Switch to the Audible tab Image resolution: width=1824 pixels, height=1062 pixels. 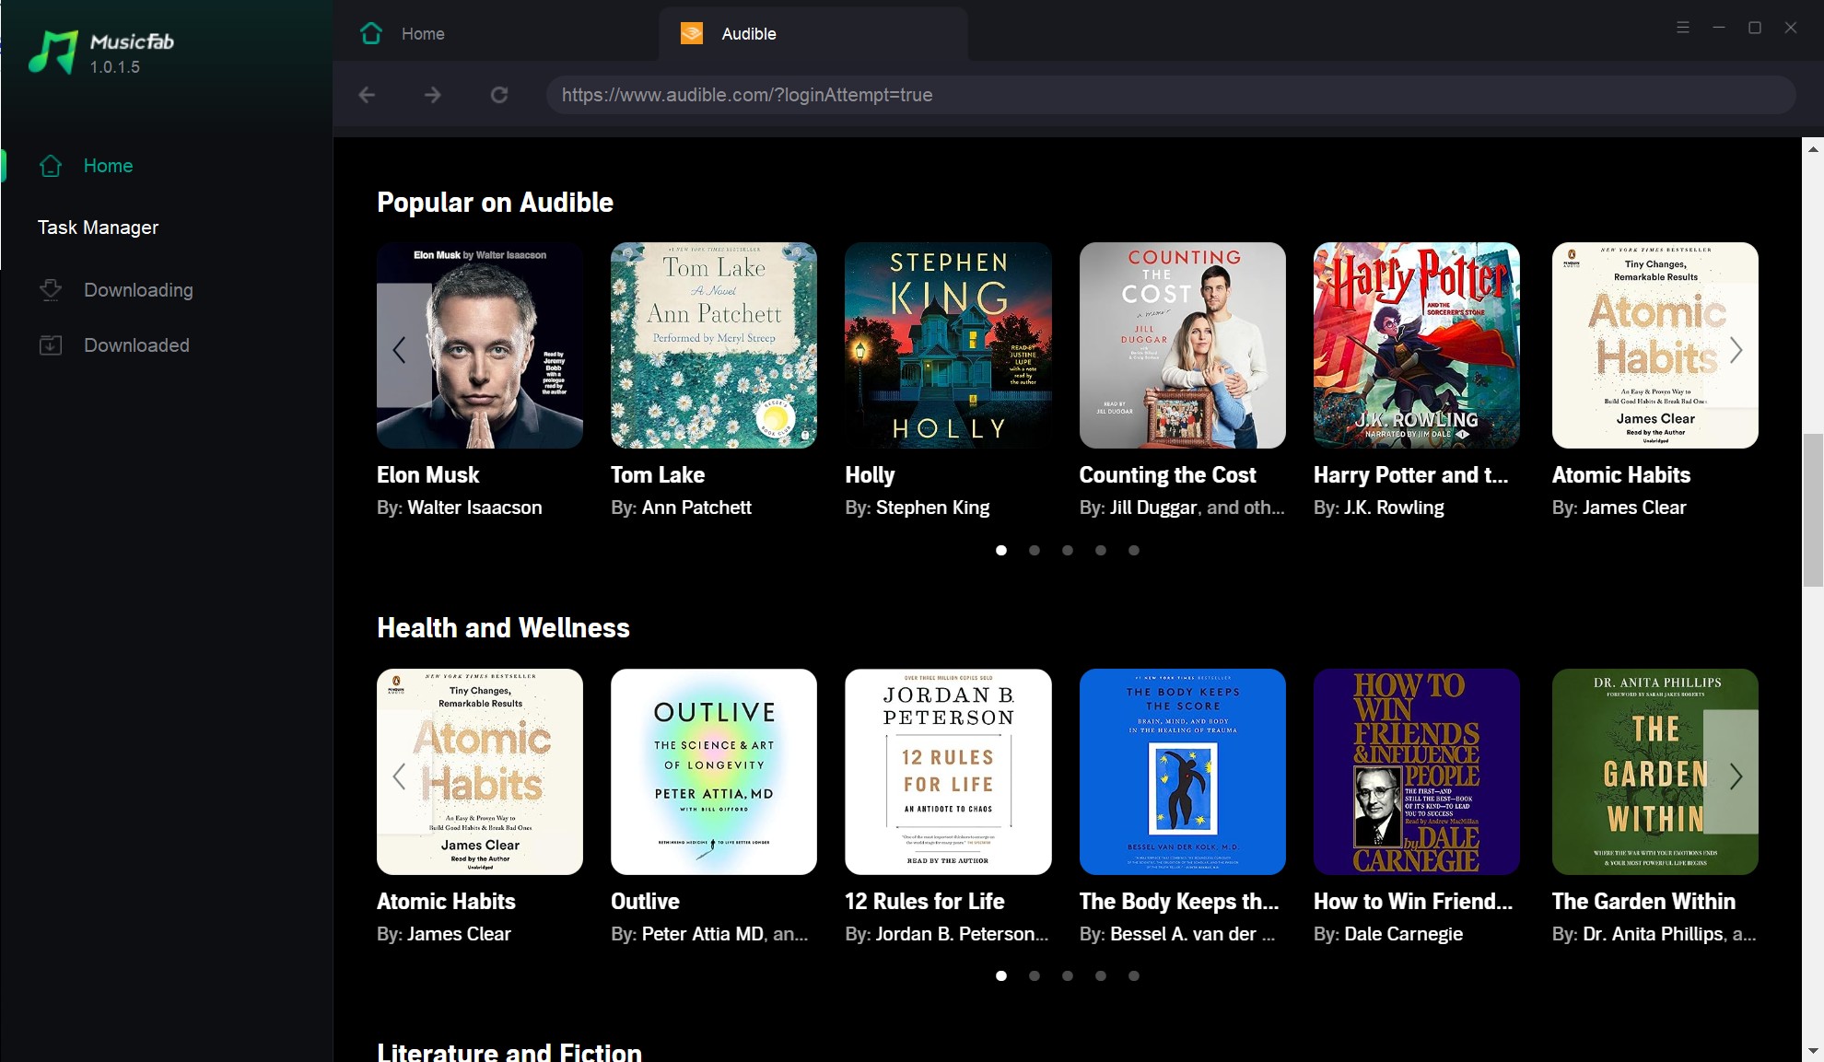click(x=813, y=33)
